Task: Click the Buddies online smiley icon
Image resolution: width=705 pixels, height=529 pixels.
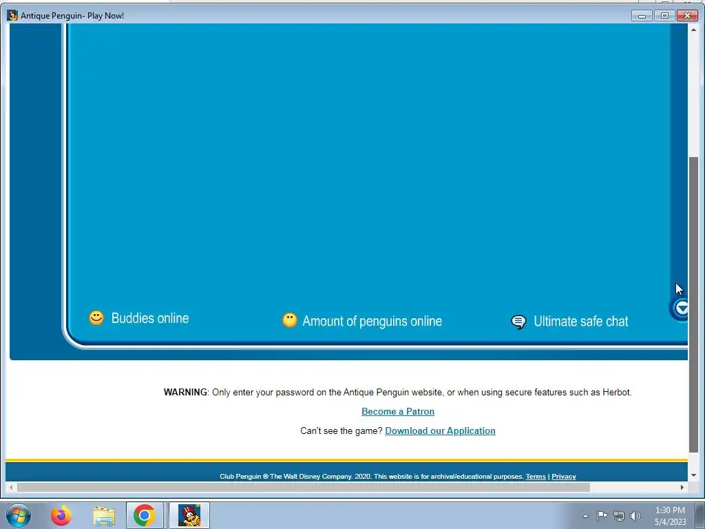Action: point(96,318)
